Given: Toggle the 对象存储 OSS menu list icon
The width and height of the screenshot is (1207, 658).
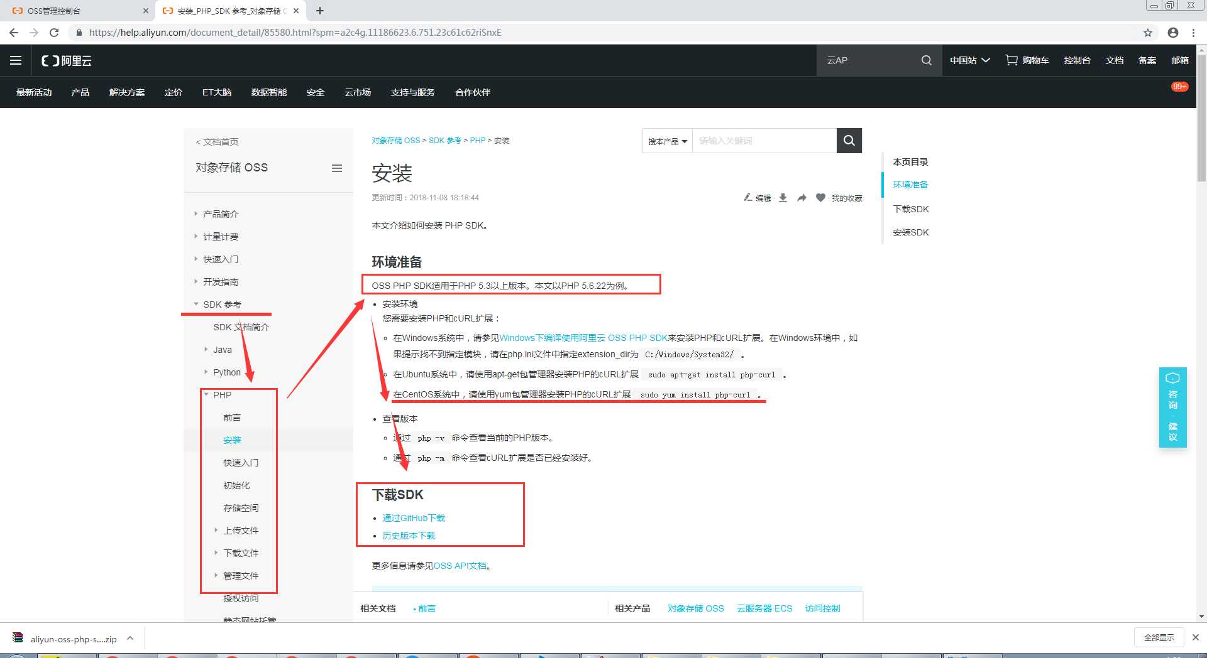Looking at the screenshot, I should click(x=337, y=168).
